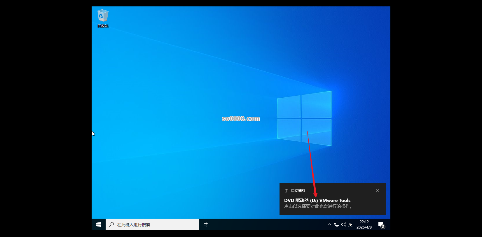Open the Windows Start menu
The image size is (482, 237).
tap(99, 224)
